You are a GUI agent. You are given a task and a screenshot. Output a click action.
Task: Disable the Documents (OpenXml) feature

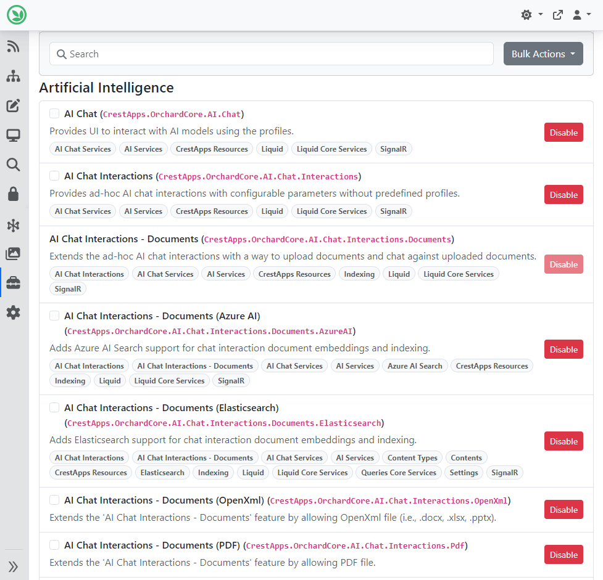[563, 510]
